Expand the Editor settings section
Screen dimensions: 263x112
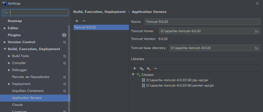pyautogui.click(x=5, y=28)
